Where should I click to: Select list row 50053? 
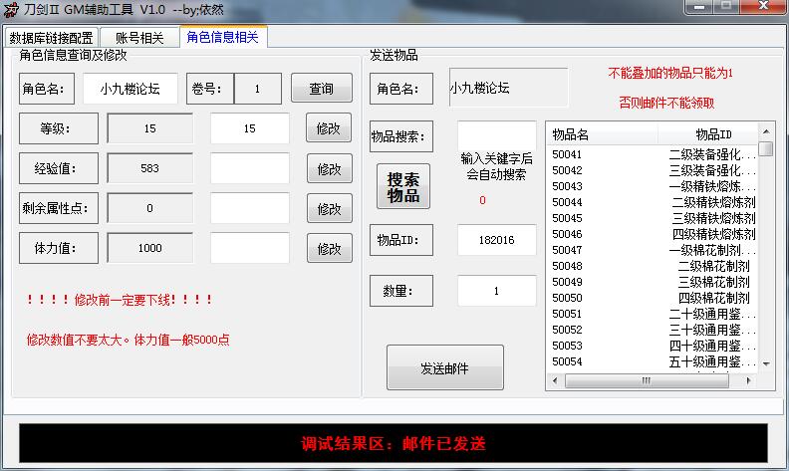pos(653,346)
